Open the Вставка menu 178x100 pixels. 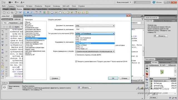click(x=29, y=6)
